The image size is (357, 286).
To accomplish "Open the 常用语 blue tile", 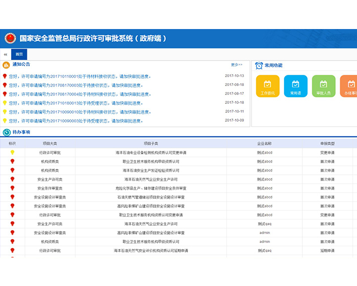I will pyautogui.click(x=296, y=86).
